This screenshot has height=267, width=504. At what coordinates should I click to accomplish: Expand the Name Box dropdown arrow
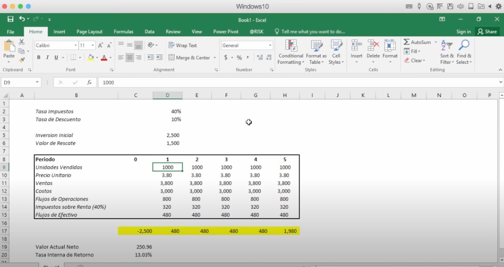[37, 82]
